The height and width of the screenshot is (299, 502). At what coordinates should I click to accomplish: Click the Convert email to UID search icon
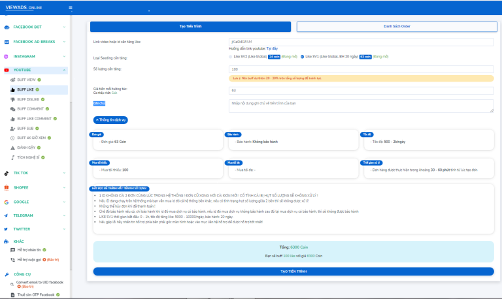(12, 284)
